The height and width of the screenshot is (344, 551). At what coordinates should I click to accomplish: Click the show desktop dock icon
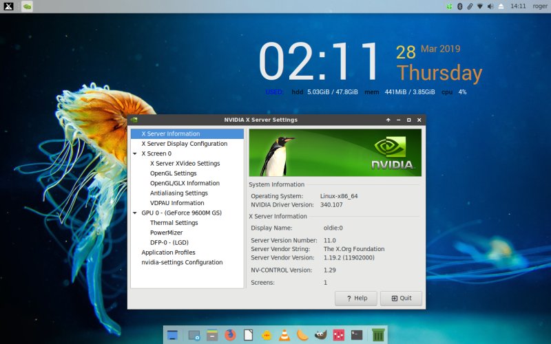(x=172, y=335)
